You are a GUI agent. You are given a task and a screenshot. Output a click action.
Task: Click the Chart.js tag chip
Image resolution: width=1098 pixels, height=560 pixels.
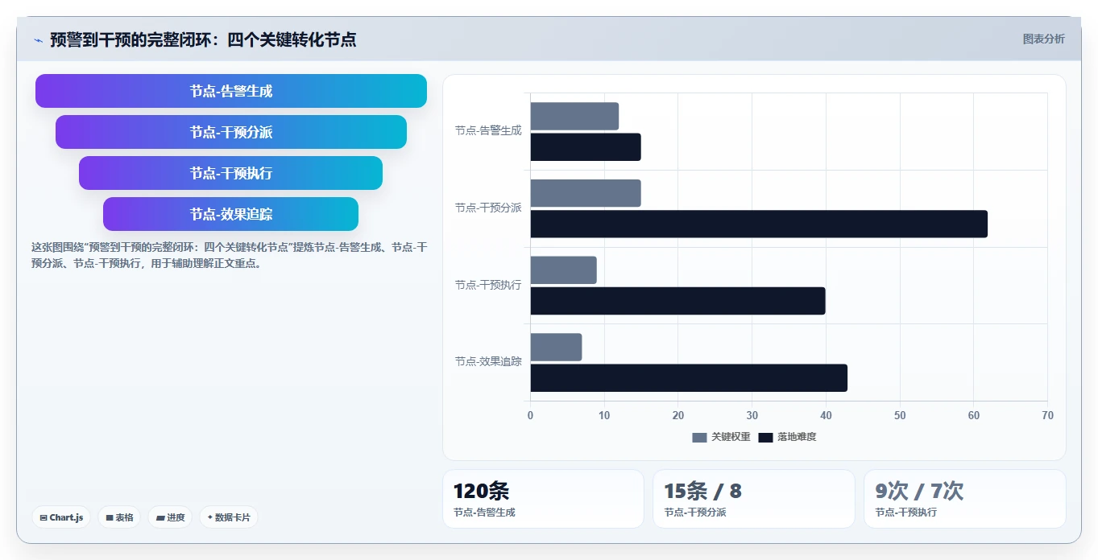coord(61,517)
